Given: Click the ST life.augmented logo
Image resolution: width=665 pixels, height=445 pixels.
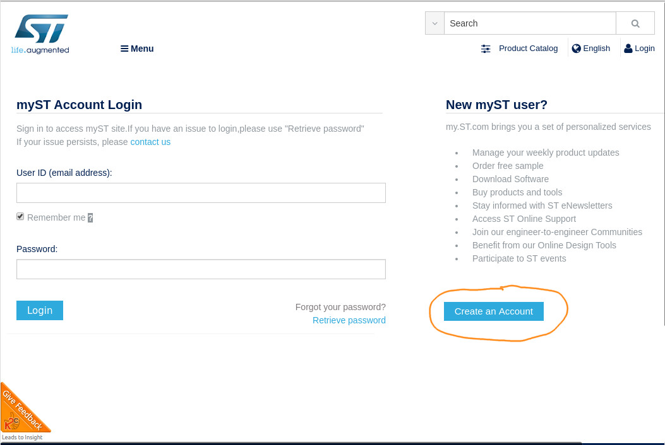Looking at the screenshot, I should pyautogui.click(x=40, y=34).
